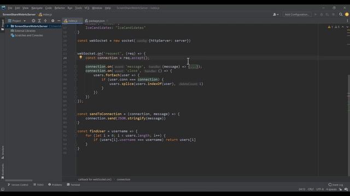Open the Problems tool window
Viewport: 350px width, 196px height.
(x=55, y=185)
